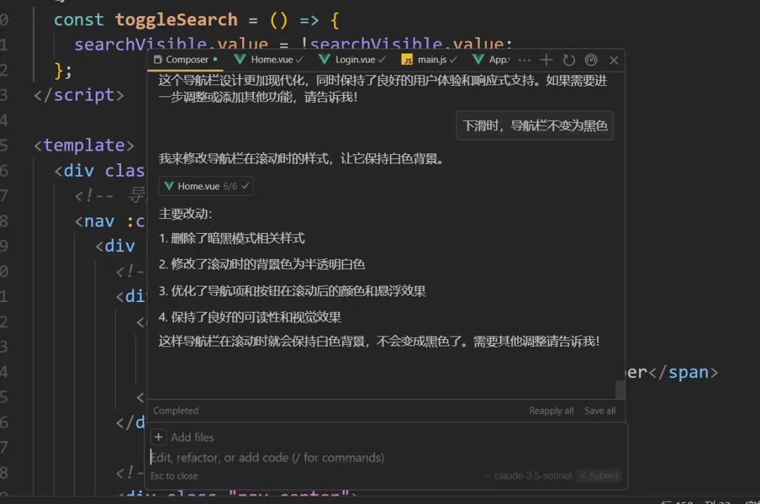Click the Submit button
Screen dimensions: 760x504
[600, 476]
